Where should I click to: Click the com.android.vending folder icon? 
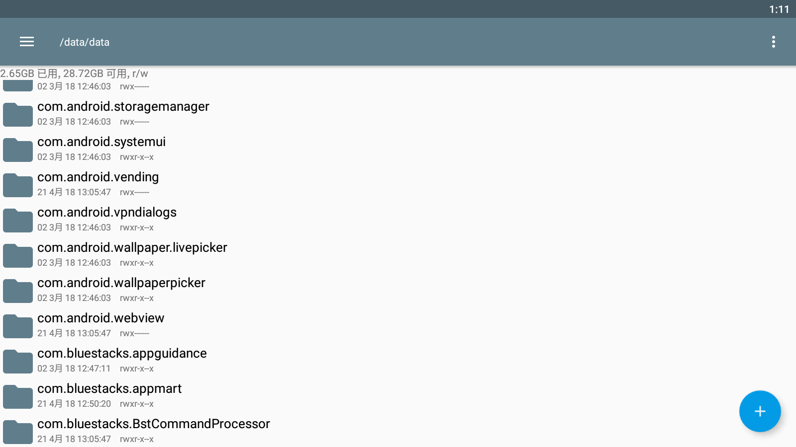point(18,185)
